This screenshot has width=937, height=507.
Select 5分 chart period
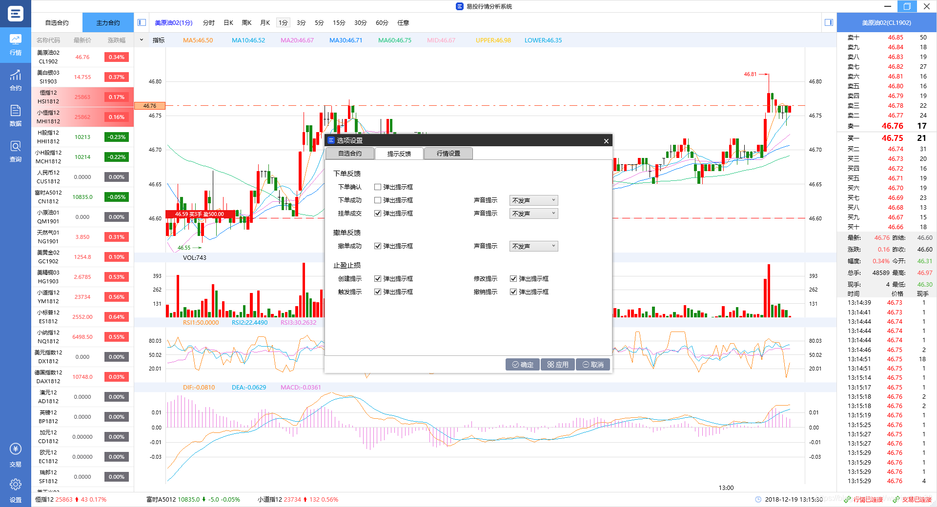pos(319,23)
